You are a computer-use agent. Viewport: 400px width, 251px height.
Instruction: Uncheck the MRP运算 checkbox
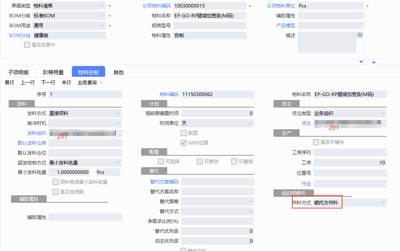183,143
